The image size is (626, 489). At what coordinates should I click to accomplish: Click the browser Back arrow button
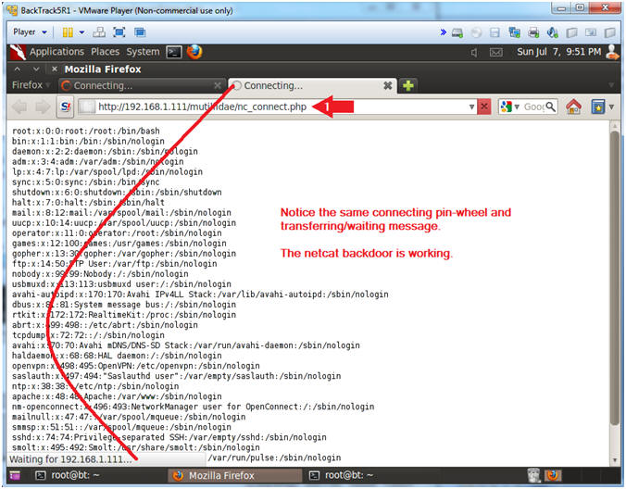pos(20,107)
